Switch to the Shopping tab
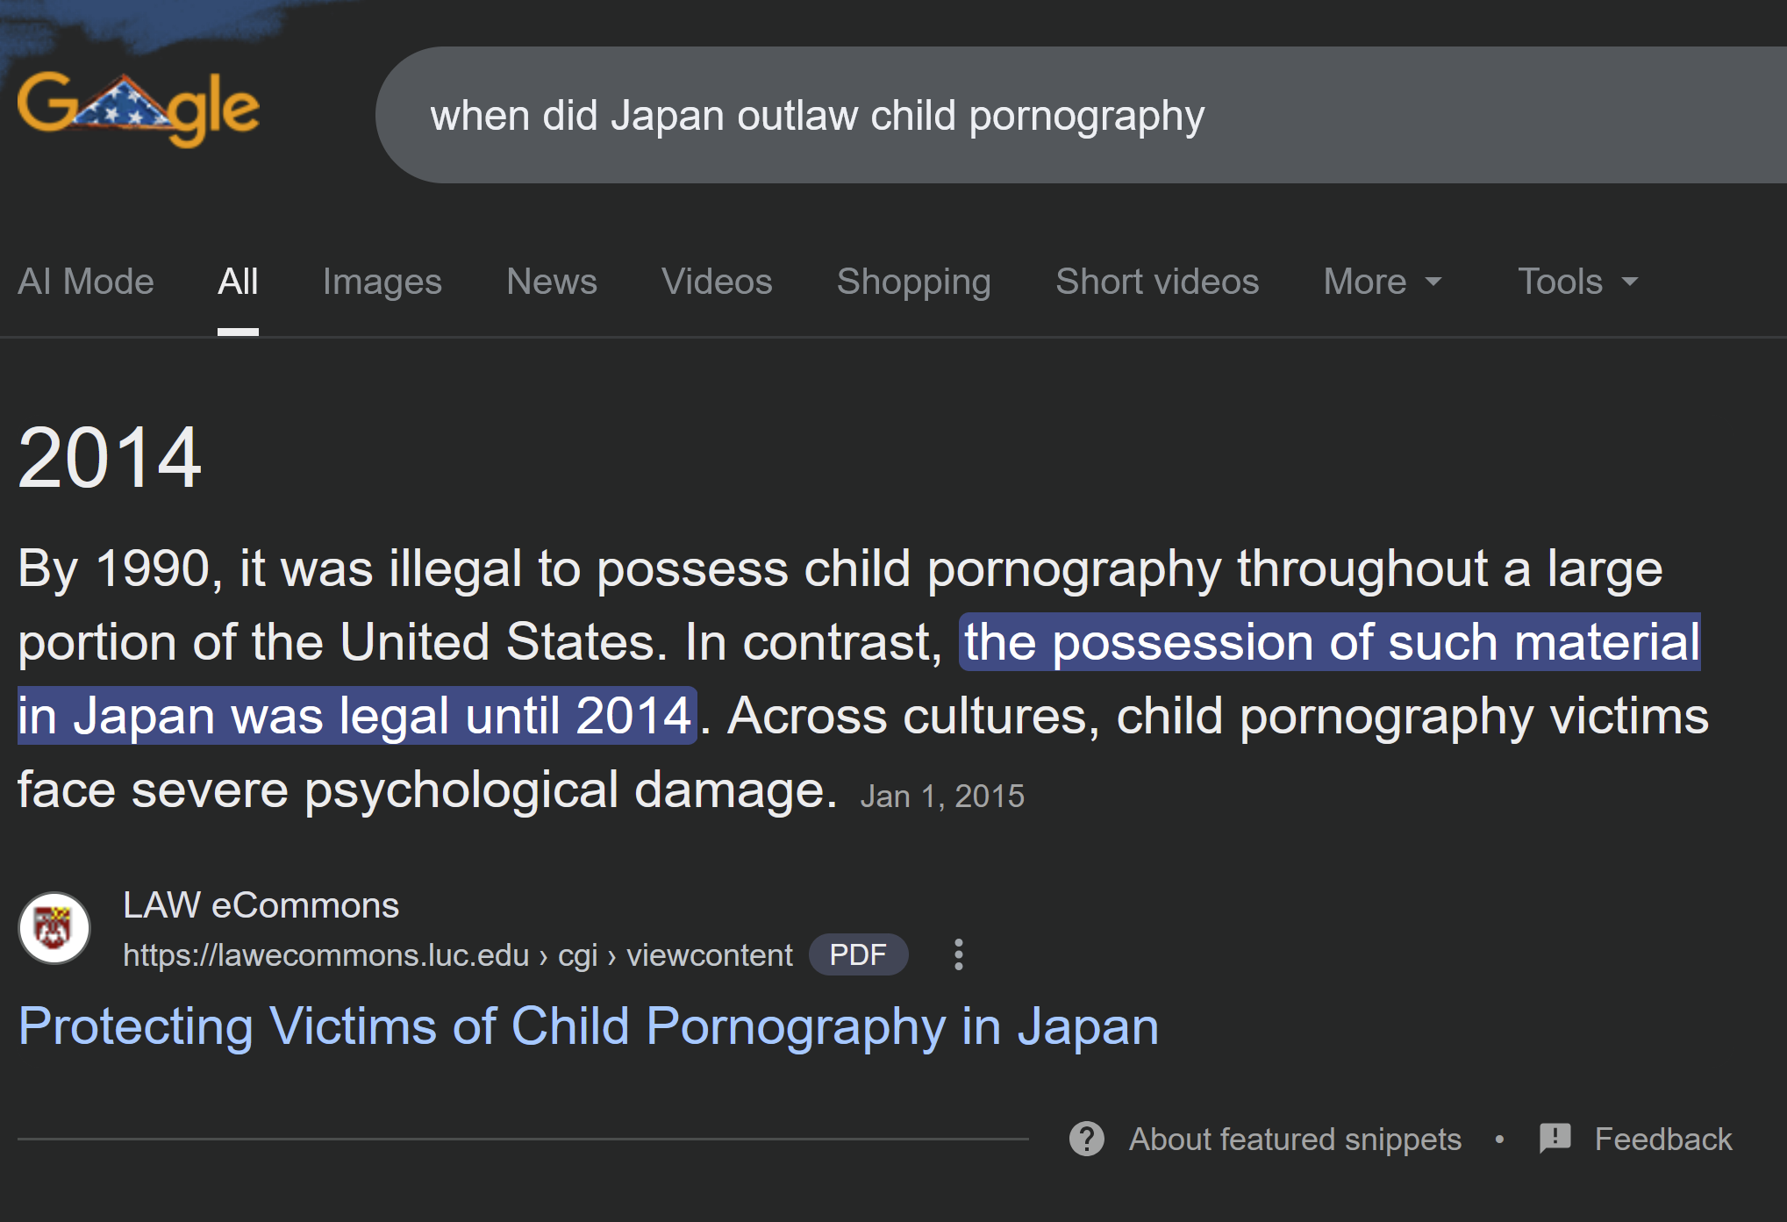This screenshot has height=1222, width=1787. point(913,282)
